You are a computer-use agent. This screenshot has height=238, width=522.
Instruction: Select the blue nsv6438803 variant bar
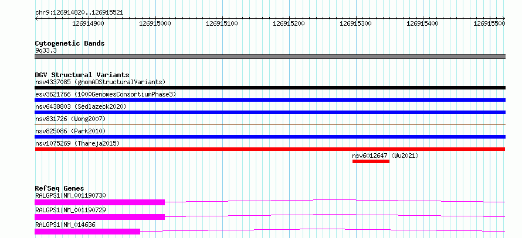click(270, 112)
